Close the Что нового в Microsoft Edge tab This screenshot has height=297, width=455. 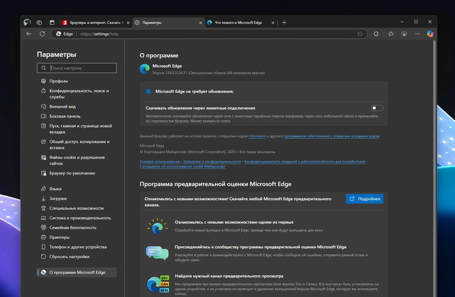pyautogui.click(x=273, y=23)
